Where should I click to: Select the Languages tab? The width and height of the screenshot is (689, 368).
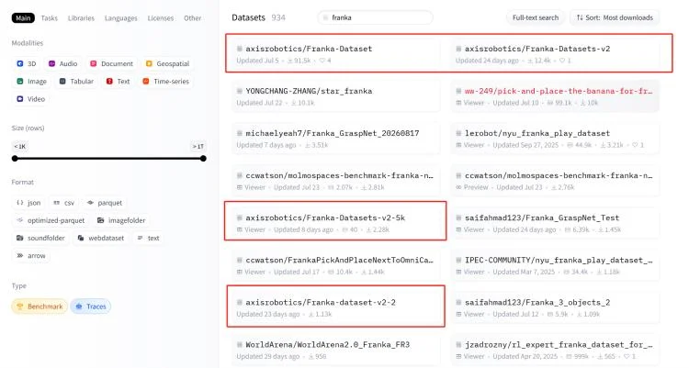pyautogui.click(x=121, y=18)
